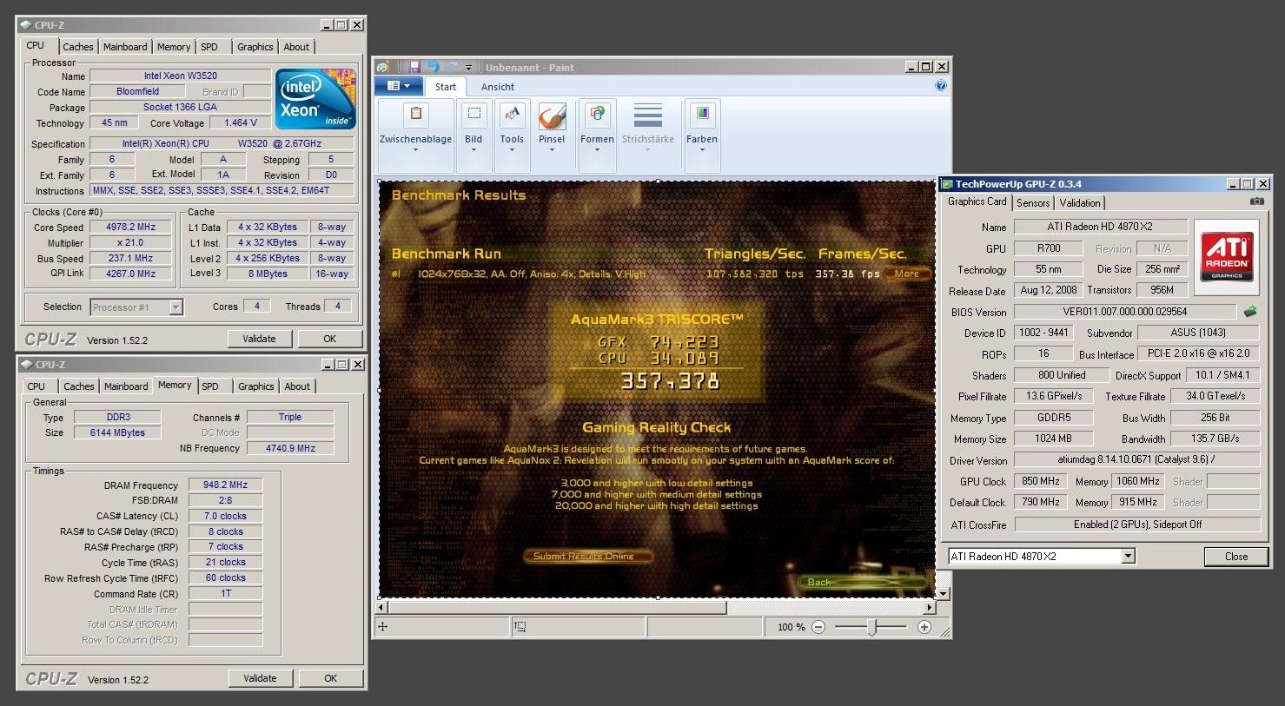Click the CPU-Z icon in the lower Memory window's title bar

pos(26,365)
